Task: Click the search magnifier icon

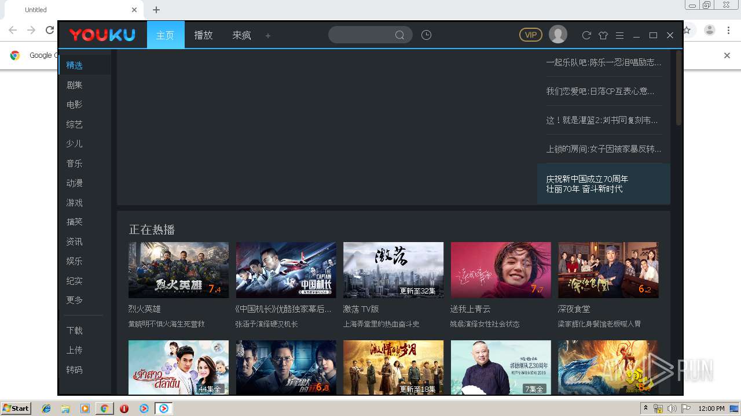Action: pos(399,35)
